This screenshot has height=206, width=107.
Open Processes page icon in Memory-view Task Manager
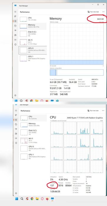click(x=15, y=17)
